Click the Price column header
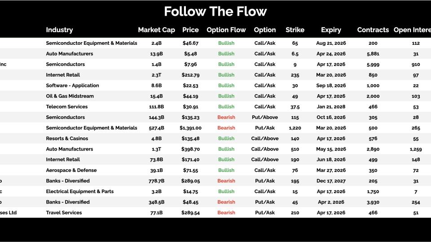 click(190, 30)
